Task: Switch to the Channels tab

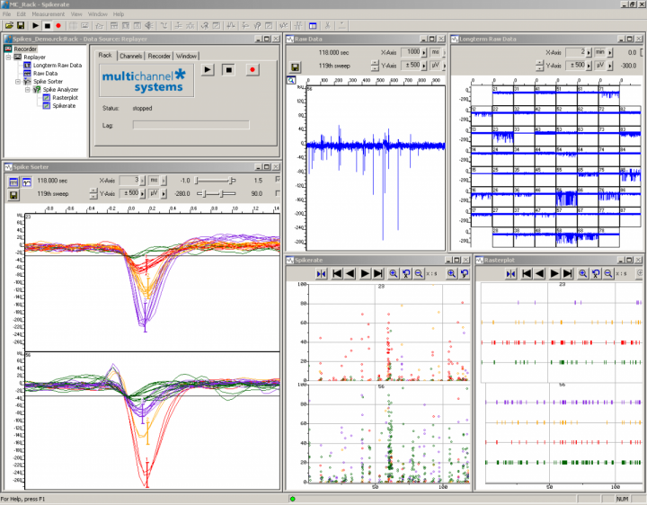Action: pyautogui.click(x=131, y=56)
